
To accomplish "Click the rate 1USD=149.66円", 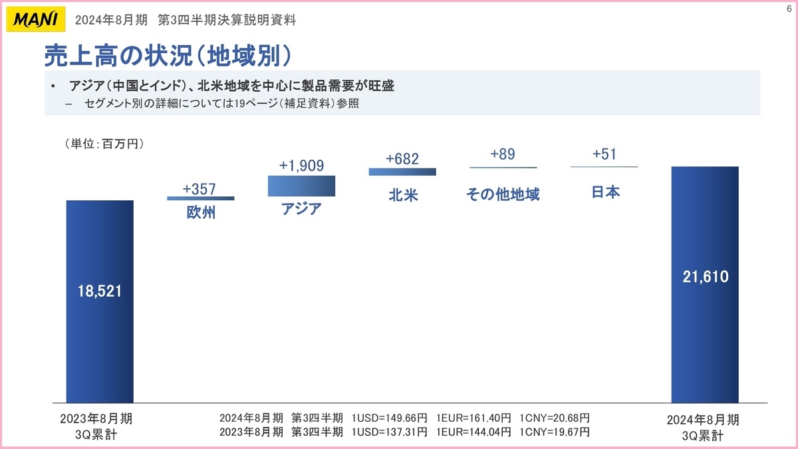I will 389,418.
